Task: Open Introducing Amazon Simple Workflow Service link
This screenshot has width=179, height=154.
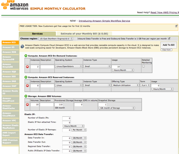Action: tap(104, 21)
